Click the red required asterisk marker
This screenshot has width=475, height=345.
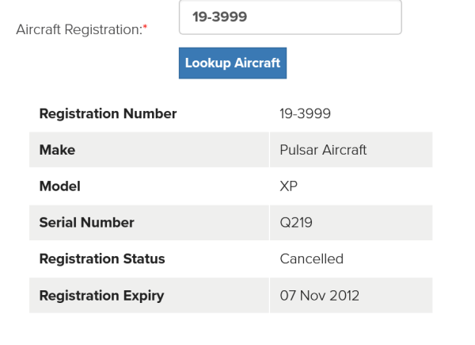pyautogui.click(x=145, y=27)
